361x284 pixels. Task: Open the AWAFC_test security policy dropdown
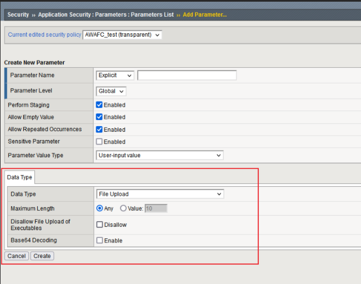coord(122,34)
